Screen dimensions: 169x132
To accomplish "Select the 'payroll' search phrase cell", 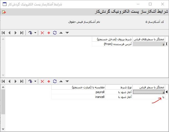I will 78,92.
